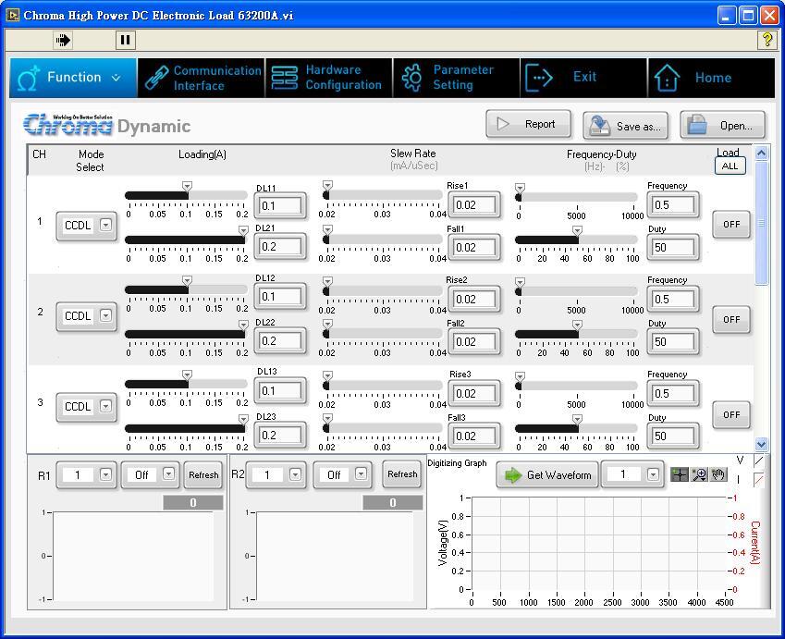Go to the Parameter Setting tab
Screen dimensions: 785x639
[x=456, y=78]
